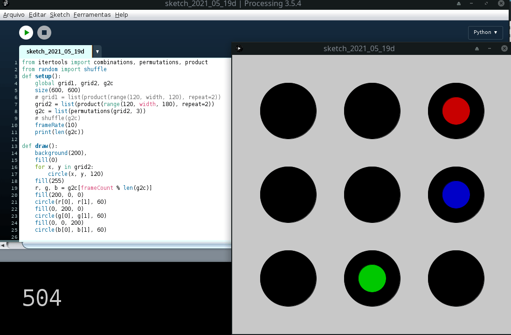Open the Arquivo menu
The image size is (511, 335).
pos(14,14)
